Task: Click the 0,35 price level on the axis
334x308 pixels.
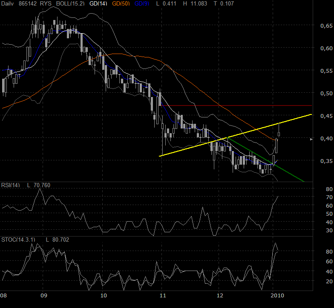Action: tap(325, 161)
